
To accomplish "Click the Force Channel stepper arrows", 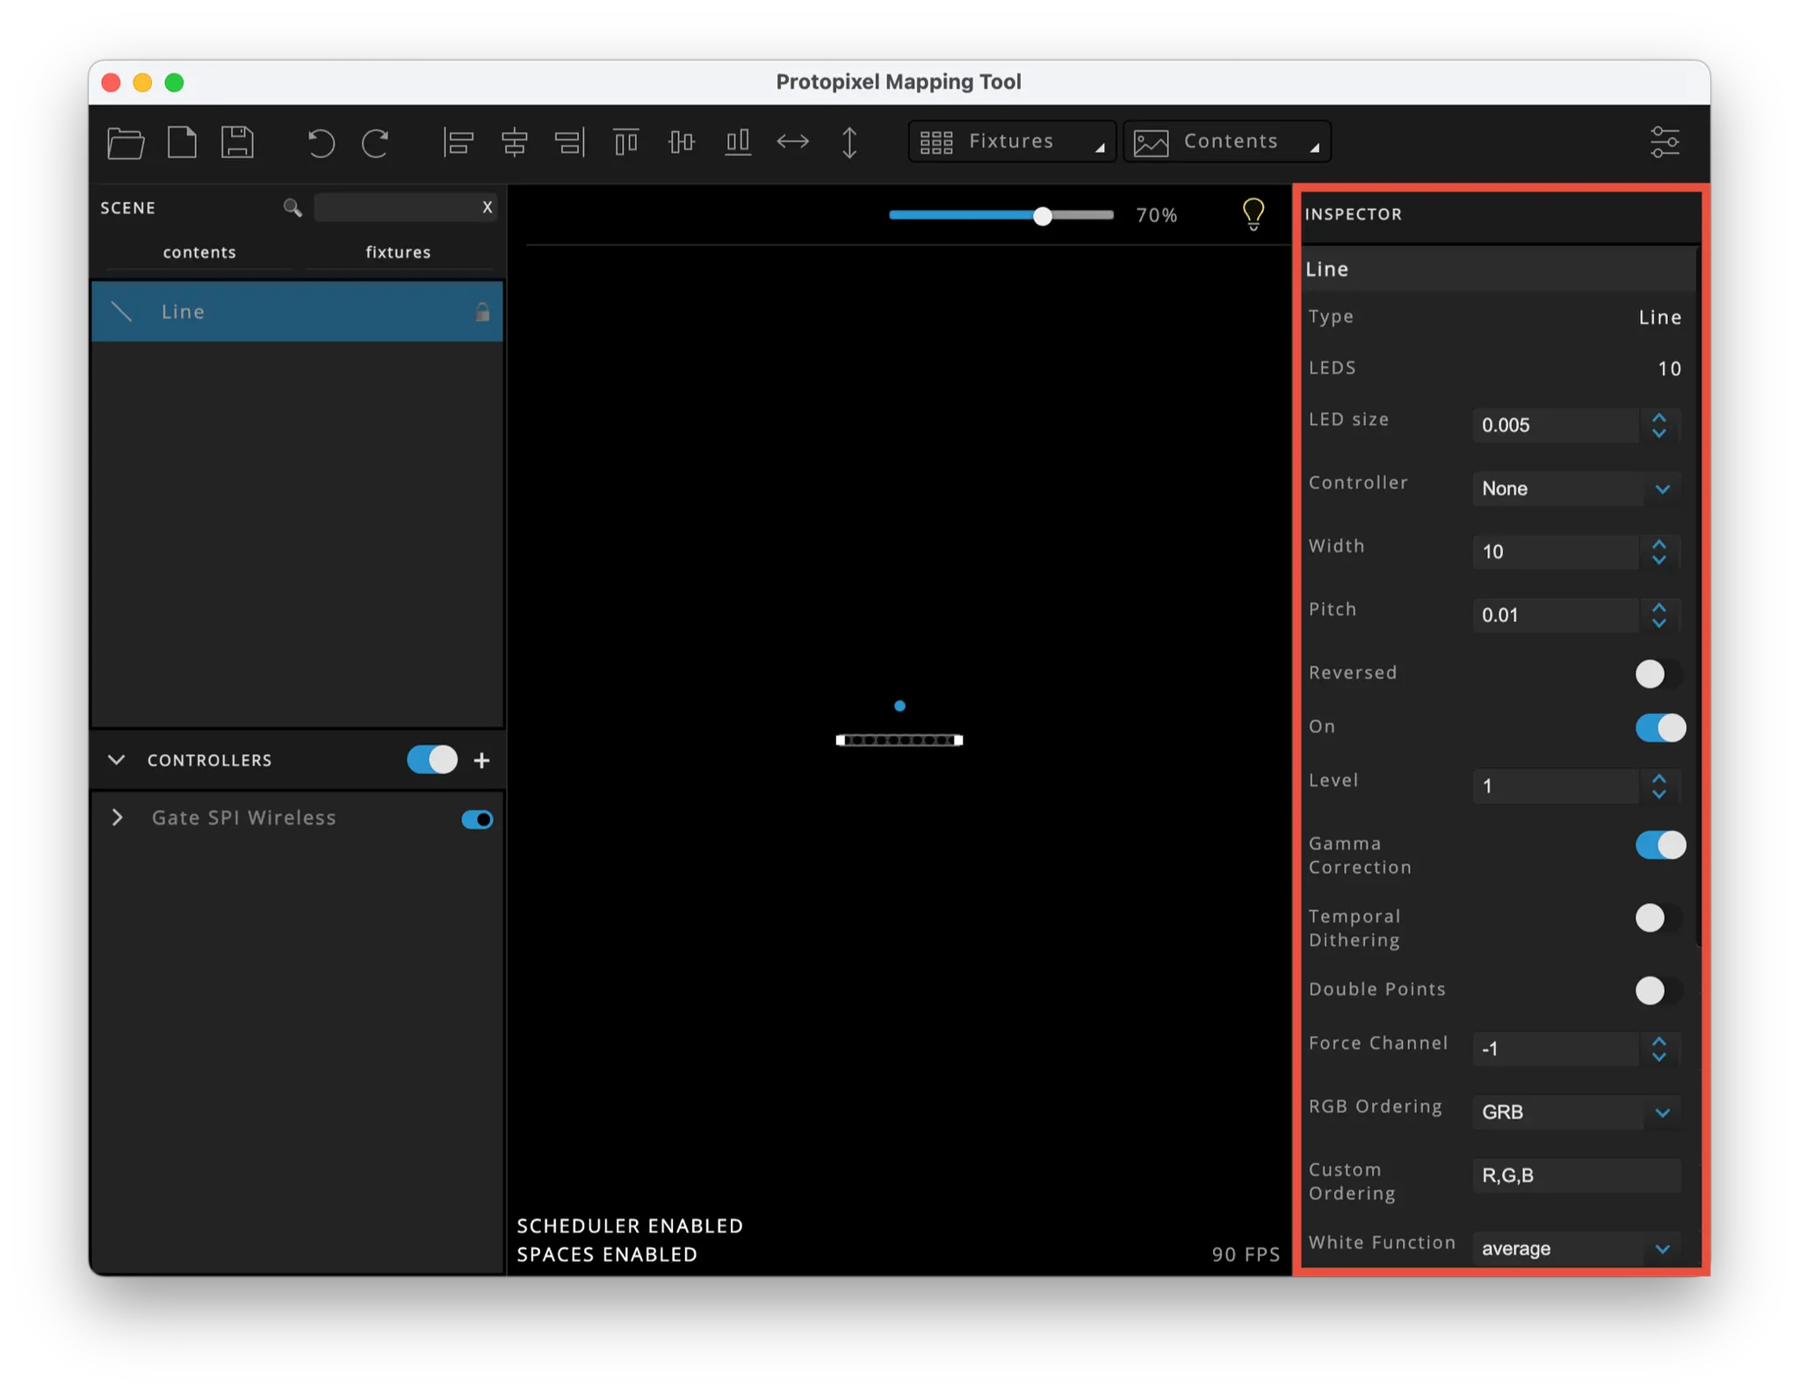I will pyautogui.click(x=1658, y=1049).
